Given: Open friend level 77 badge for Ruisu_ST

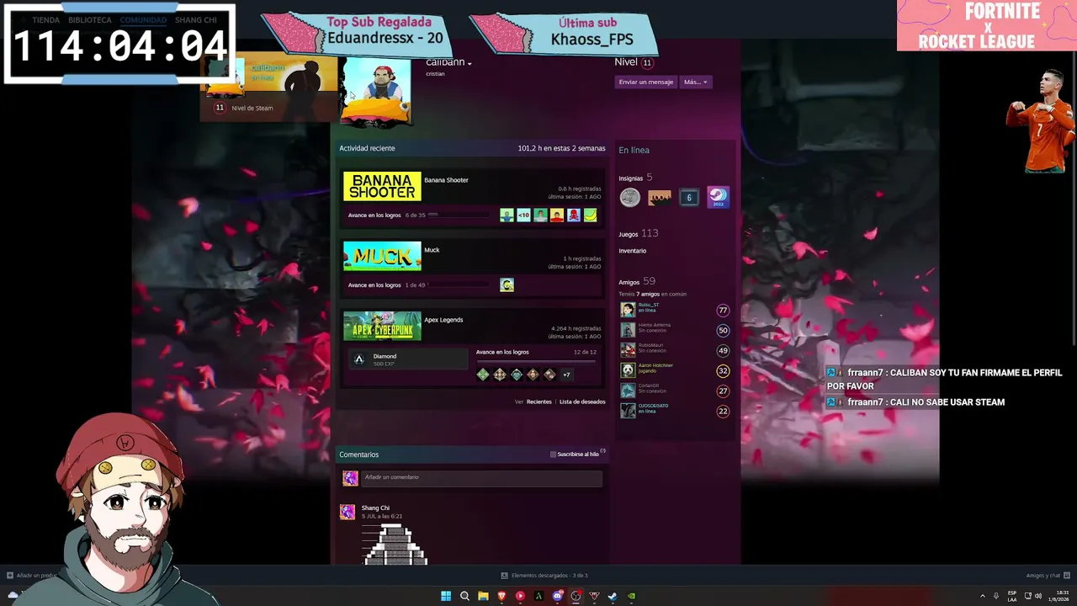Looking at the screenshot, I should pyautogui.click(x=723, y=311).
